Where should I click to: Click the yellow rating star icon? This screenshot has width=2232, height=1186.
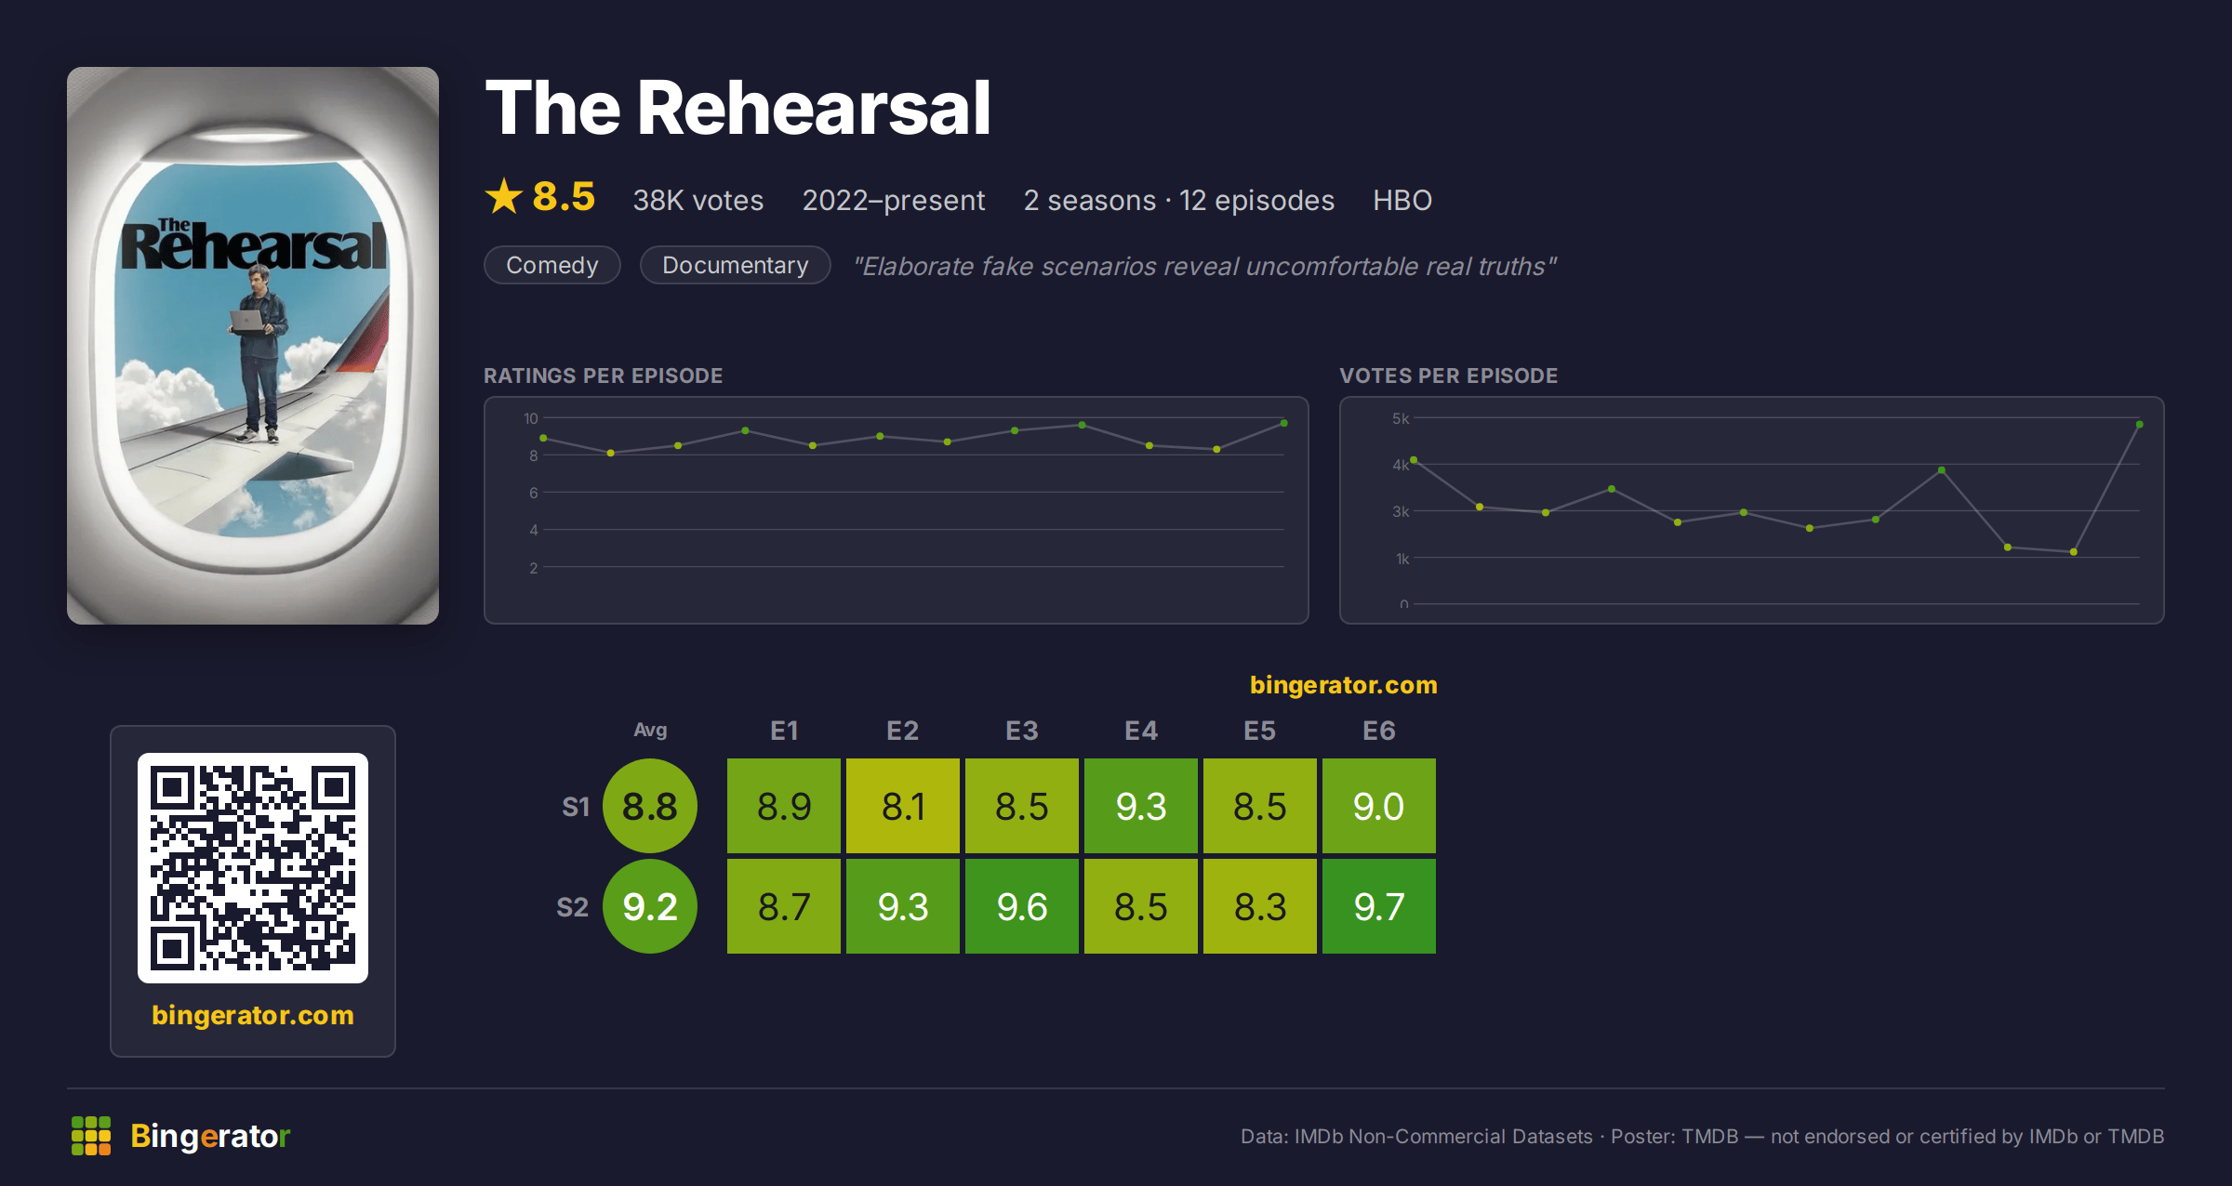pyautogui.click(x=504, y=196)
